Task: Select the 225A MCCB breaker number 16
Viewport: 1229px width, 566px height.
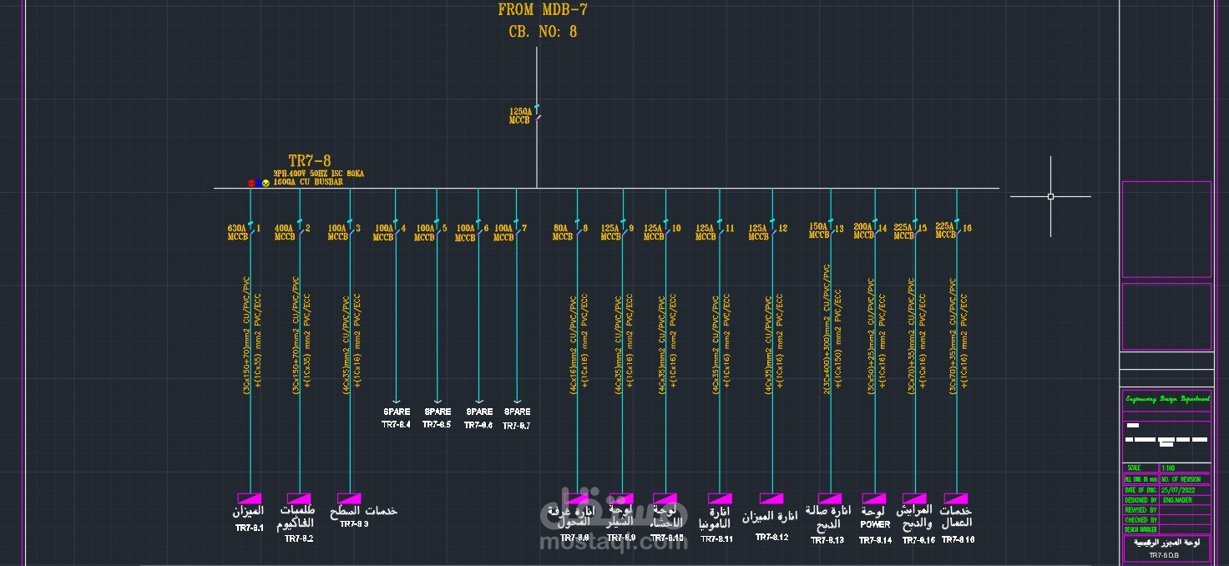Action: pos(957,229)
